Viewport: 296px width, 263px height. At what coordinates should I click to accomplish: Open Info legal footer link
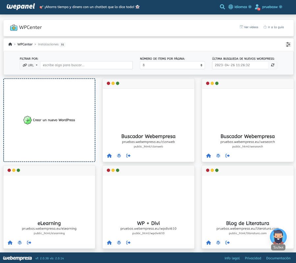[x=232, y=258]
